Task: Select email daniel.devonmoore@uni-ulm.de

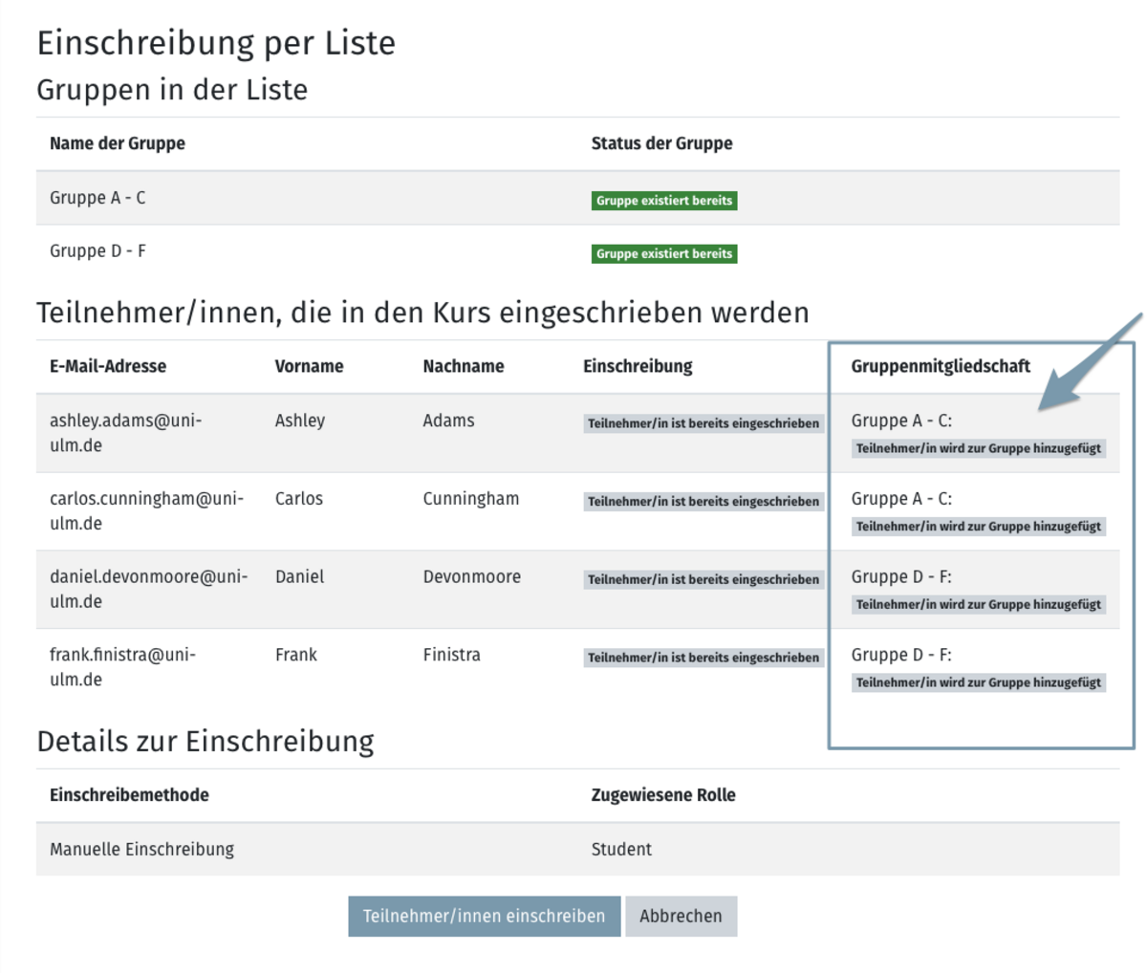Action: [148, 589]
